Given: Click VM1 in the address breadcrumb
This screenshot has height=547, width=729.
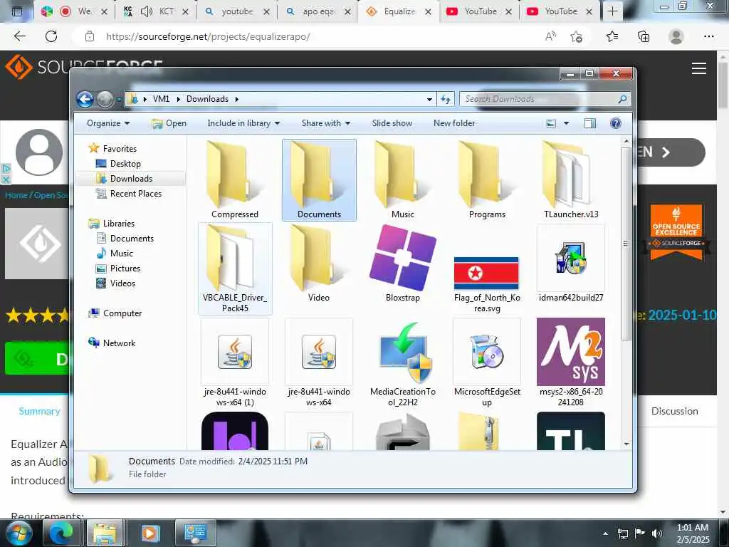Looking at the screenshot, I should 162,99.
